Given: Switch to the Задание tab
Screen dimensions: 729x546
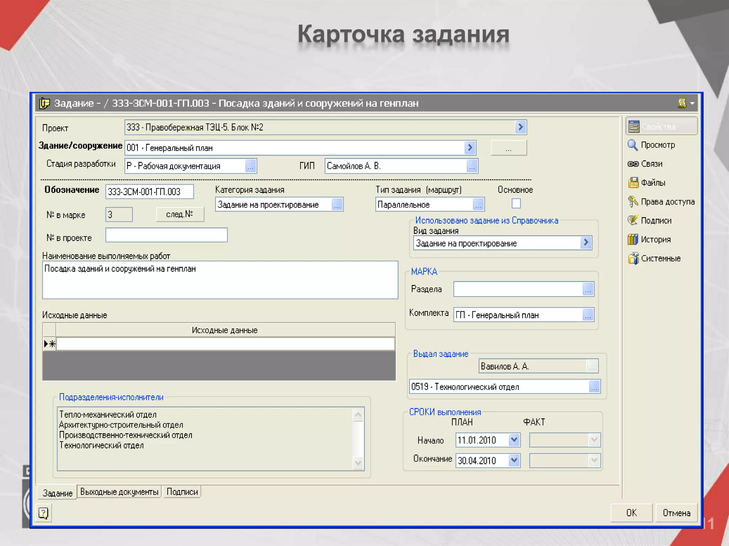Looking at the screenshot, I should [57, 493].
